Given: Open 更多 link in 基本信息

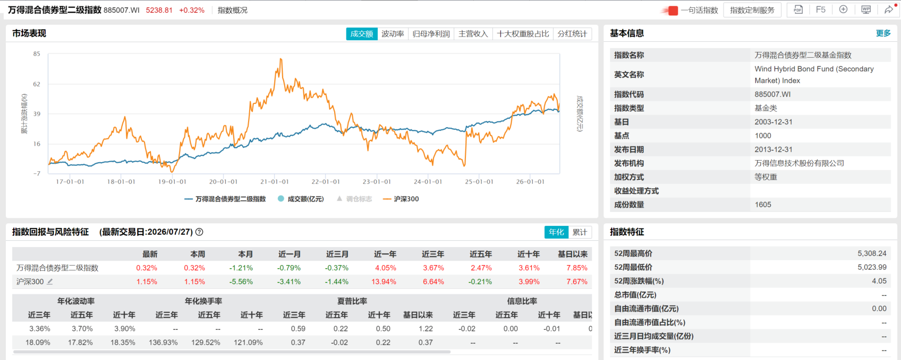Looking at the screenshot, I should click(x=883, y=33).
